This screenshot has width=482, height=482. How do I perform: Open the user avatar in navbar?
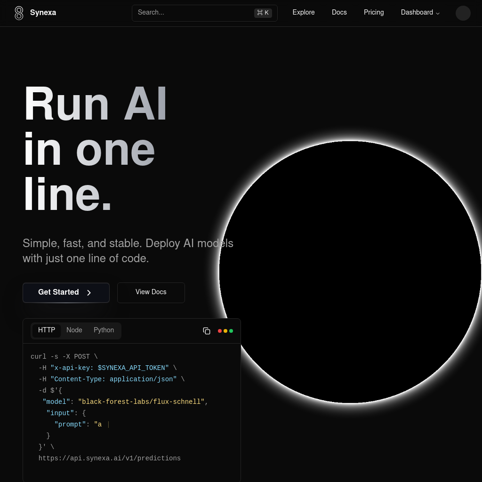tap(463, 13)
